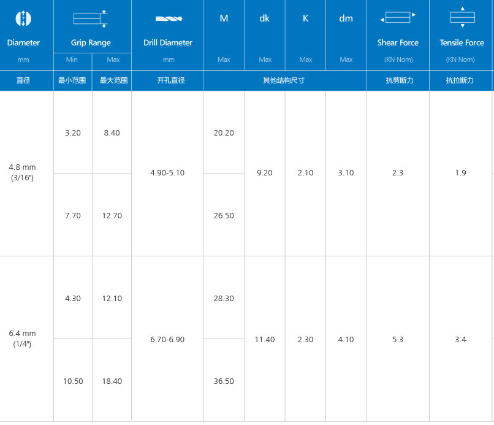Click the 其他结构尺寸 header cell
This screenshot has width=494, height=425.
click(x=284, y=80)
